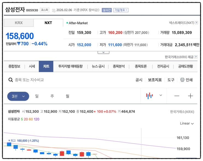The image size is (203, 161).
Task: Open the 보조지표 indicators menu
Action: [x=155, y=80]
